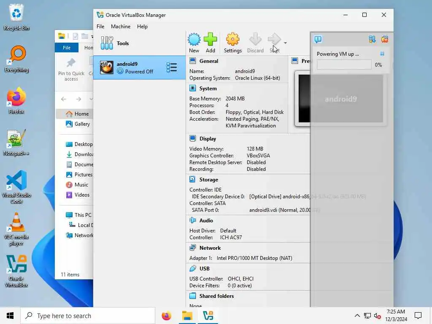This screenshot has width=432, height=324.
Task: Click the Powering VM up progress bar
Action: pyautogui.click(x=344, y=65)
